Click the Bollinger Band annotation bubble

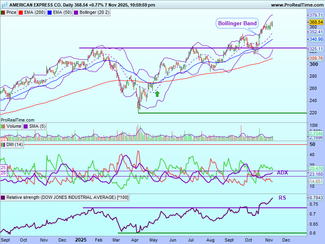pos(237,23)
